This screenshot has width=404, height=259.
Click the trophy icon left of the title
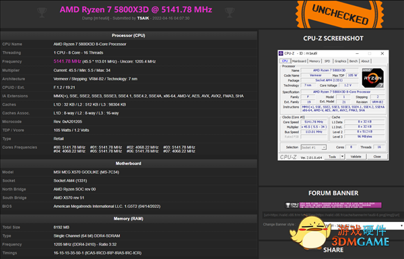(x=42, y=12)
